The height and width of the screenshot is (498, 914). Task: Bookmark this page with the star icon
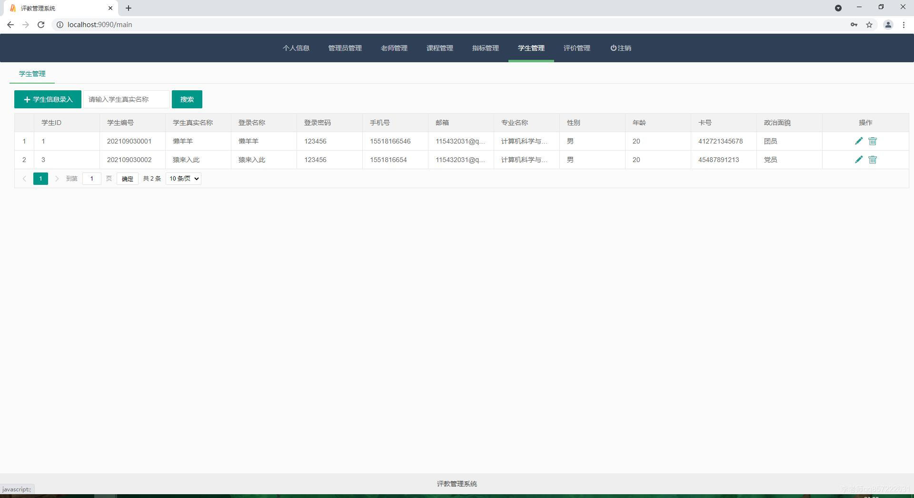click(x=869, y=25)
